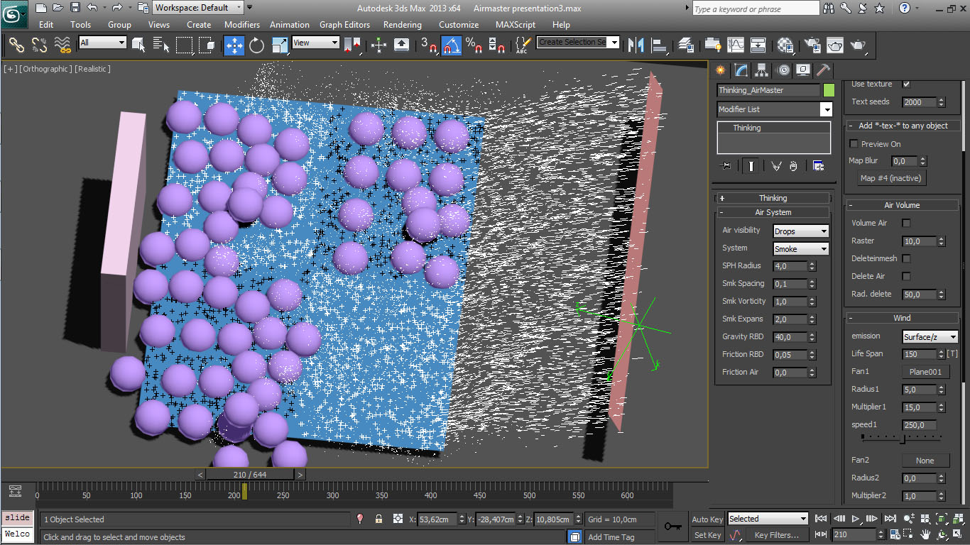
Task: Check the Delete Air checkbox
Action: point(906,276)
